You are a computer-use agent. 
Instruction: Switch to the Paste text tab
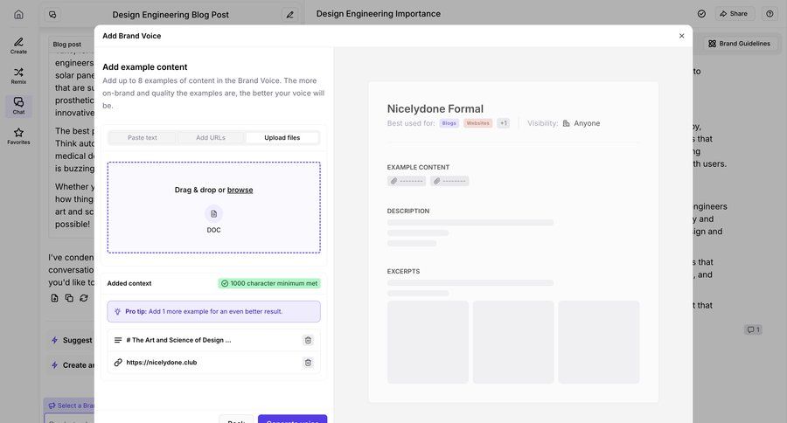(142, 137)
